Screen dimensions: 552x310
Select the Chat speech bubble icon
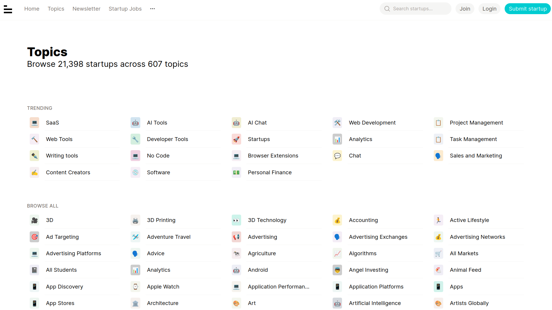337,155
